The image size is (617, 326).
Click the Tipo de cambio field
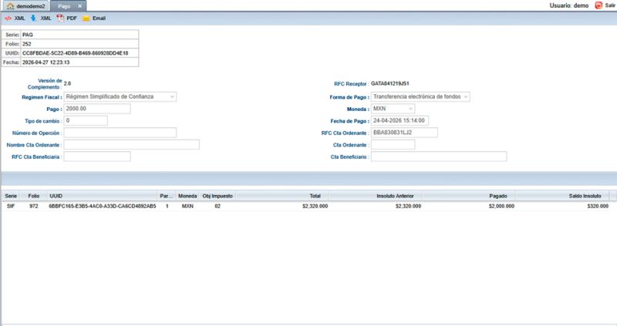point(86,121)
